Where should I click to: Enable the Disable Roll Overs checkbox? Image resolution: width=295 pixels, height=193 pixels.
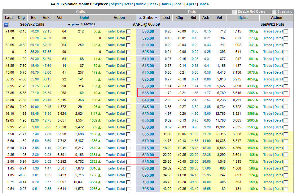(x=235, y=12)
